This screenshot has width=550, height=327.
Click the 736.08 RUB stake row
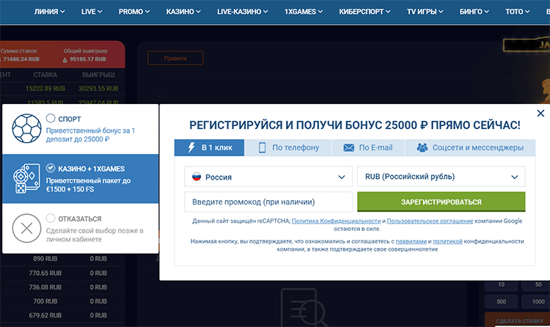point(62,287)
